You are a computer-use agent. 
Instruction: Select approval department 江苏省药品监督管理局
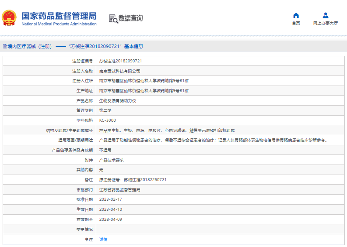(x=119, y=190)
